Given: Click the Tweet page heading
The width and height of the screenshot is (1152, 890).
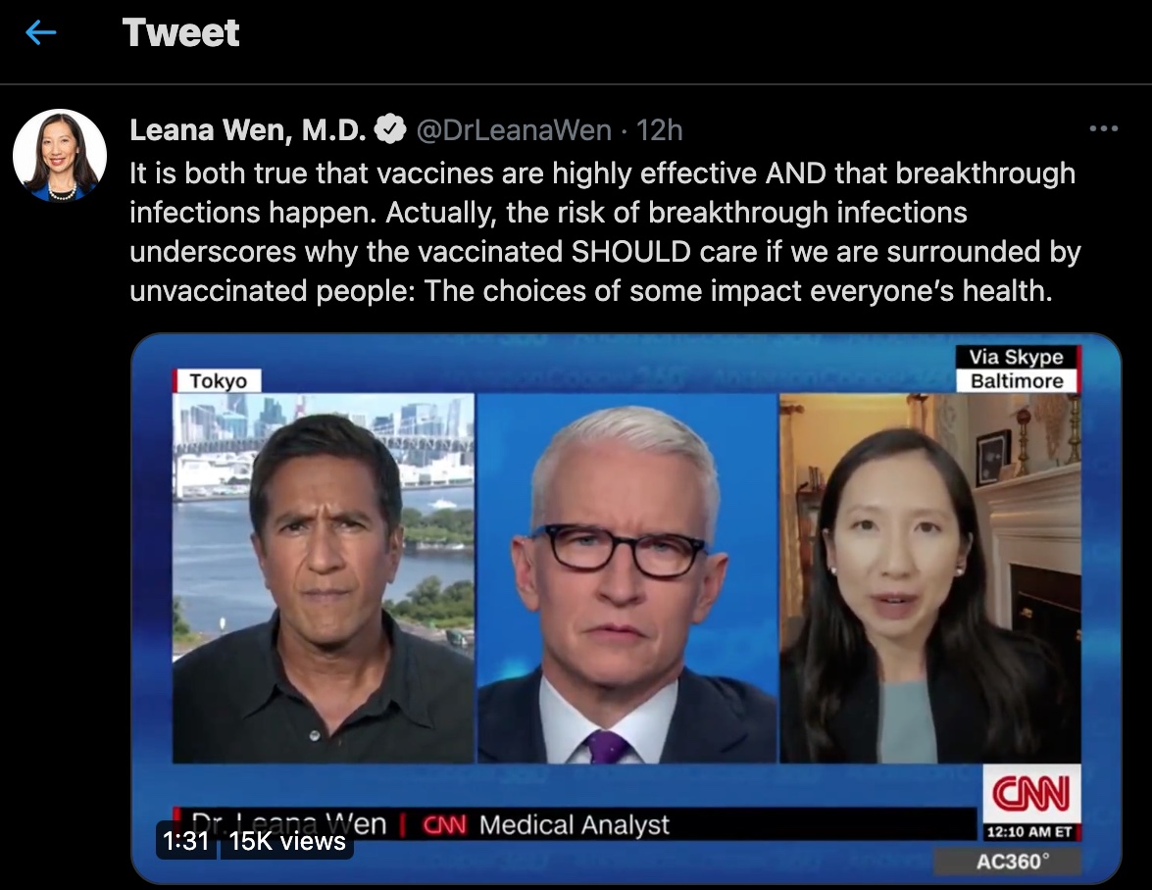Looking at the screenshot, I should (x=180, y=32).
